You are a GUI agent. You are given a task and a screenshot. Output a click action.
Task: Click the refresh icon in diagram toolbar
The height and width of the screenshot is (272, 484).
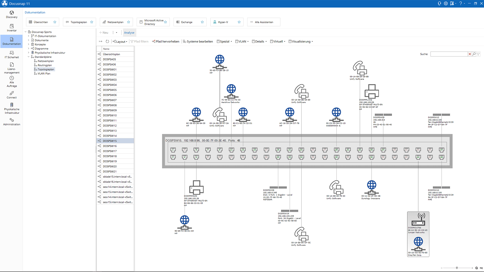(107, 42)
